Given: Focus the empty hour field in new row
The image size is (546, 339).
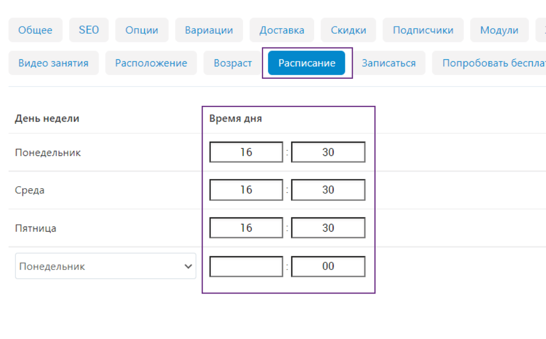Looking at the screenshot, I should point(246,266).
